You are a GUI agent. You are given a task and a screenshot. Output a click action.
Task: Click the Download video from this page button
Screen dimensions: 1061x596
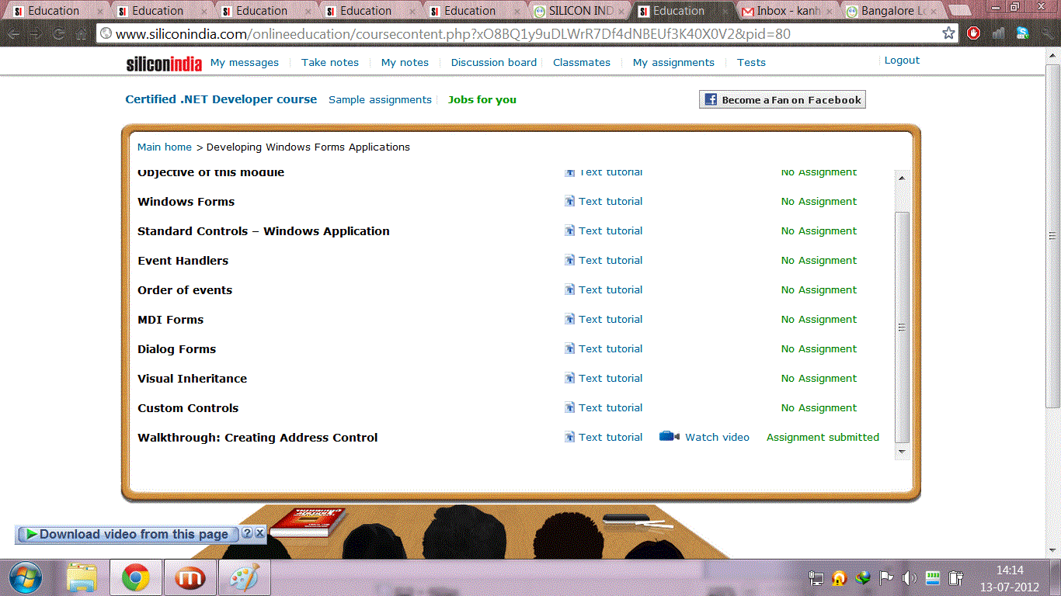click(127, 534)
